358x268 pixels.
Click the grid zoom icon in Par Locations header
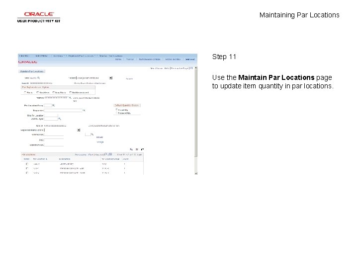click(105, 154)
